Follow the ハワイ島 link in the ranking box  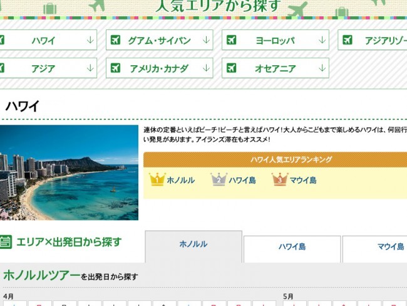242,181
